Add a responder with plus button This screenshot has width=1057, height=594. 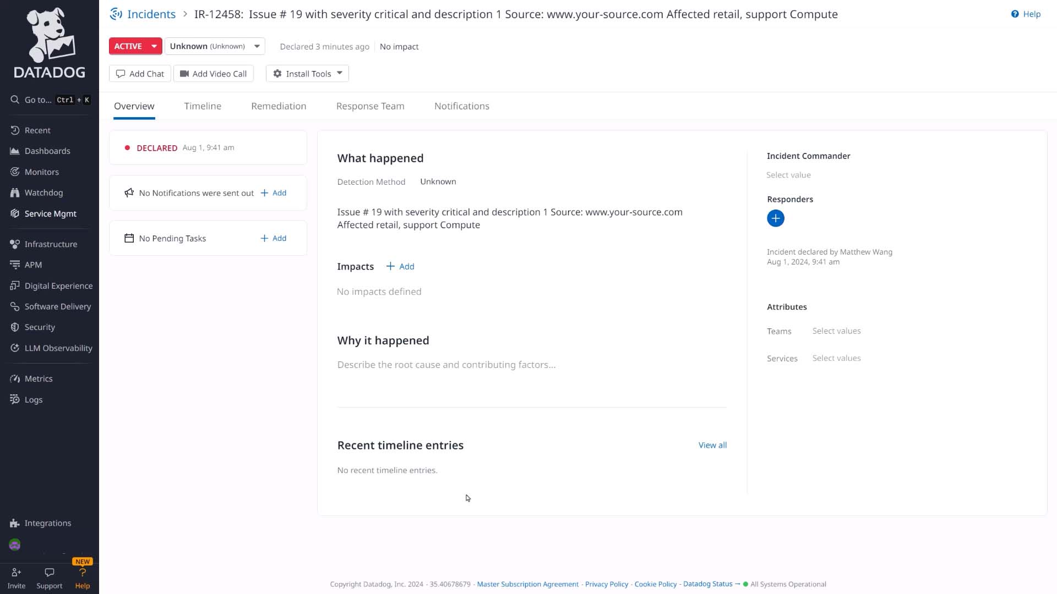(x=775, y=218)
